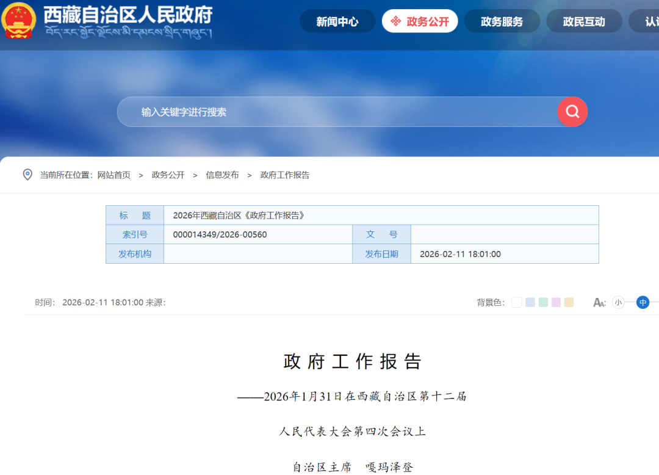This screenshot has width=659, height=475.
Task: Choose the pink background color swatch
Action: click(556, 302)
